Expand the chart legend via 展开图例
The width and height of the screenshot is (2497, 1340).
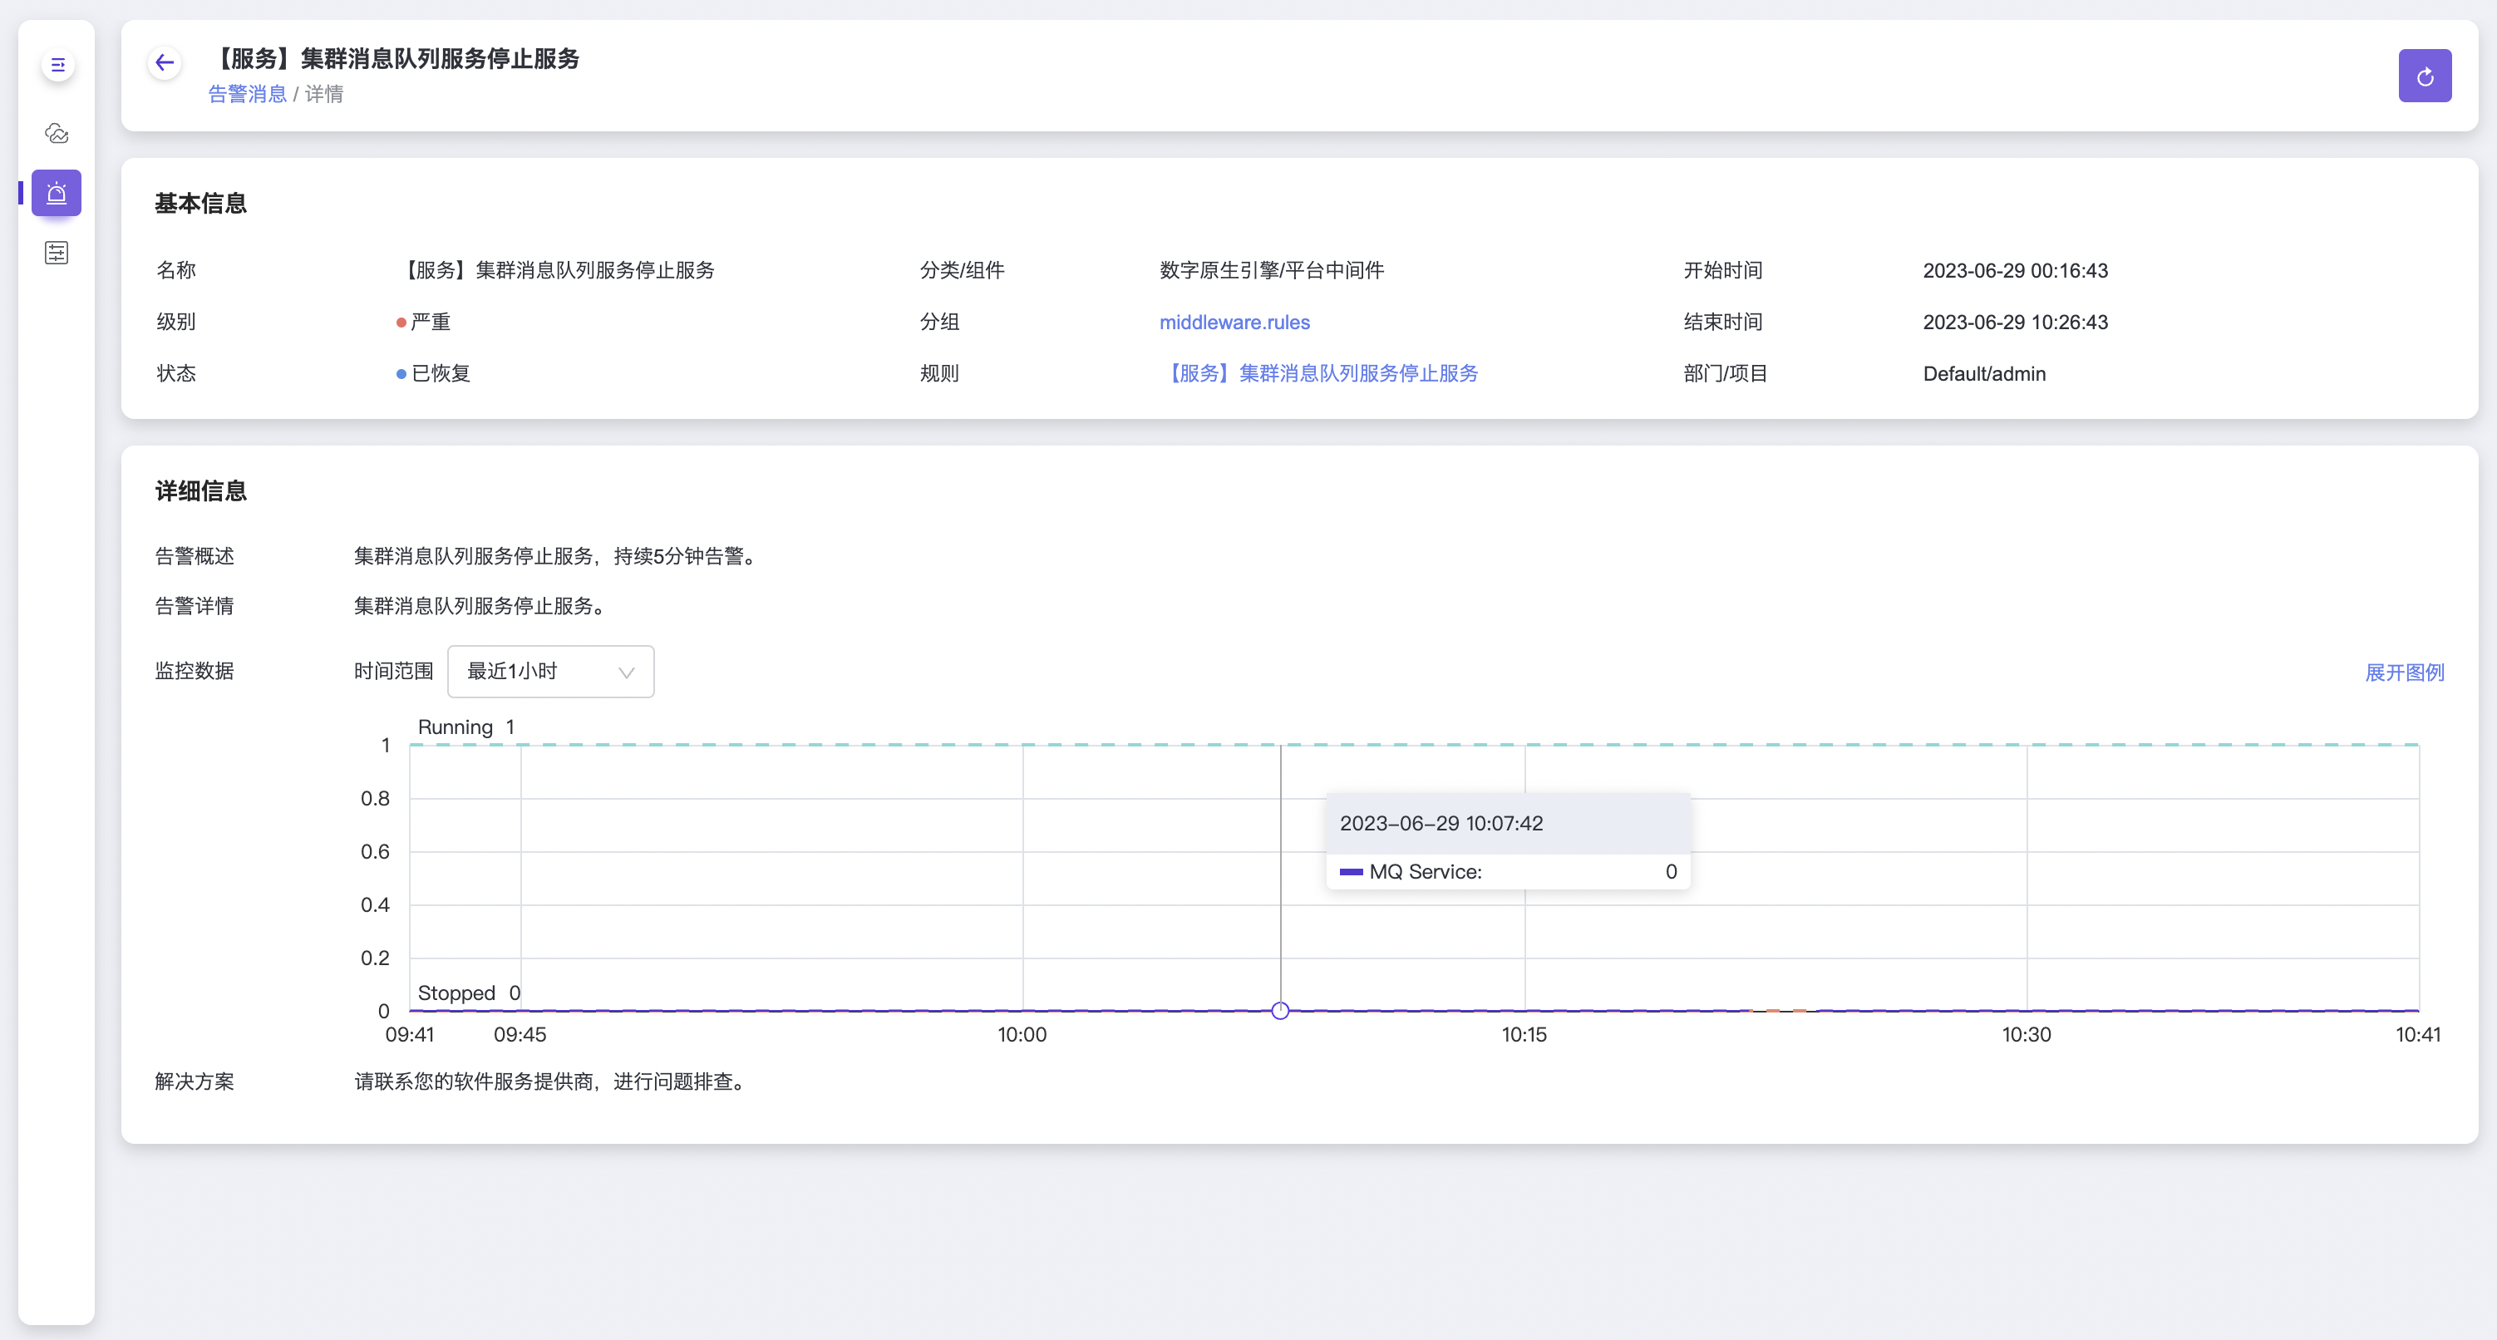click(x=2404, y=672)
